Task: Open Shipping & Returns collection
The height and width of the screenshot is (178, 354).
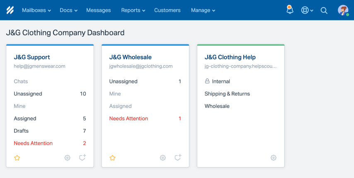Action: 227,94
